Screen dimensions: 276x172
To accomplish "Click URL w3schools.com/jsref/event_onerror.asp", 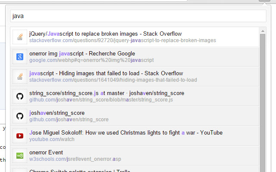I will (x=75, y=159).
